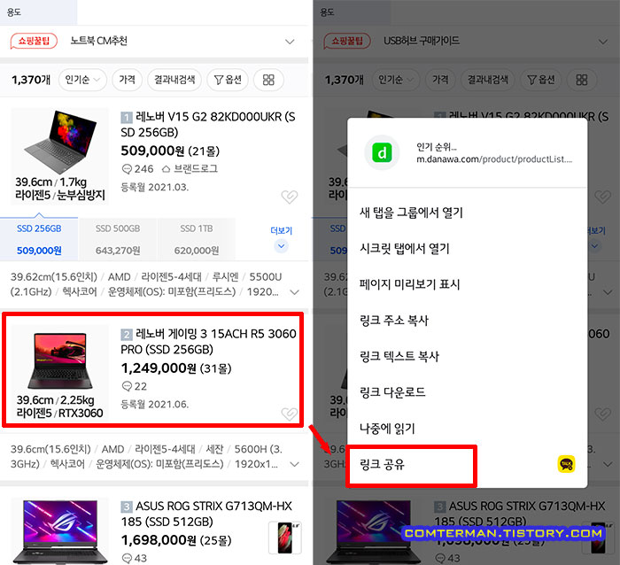
Task: Expand 더보기 storage options
Action: (281, 239)
